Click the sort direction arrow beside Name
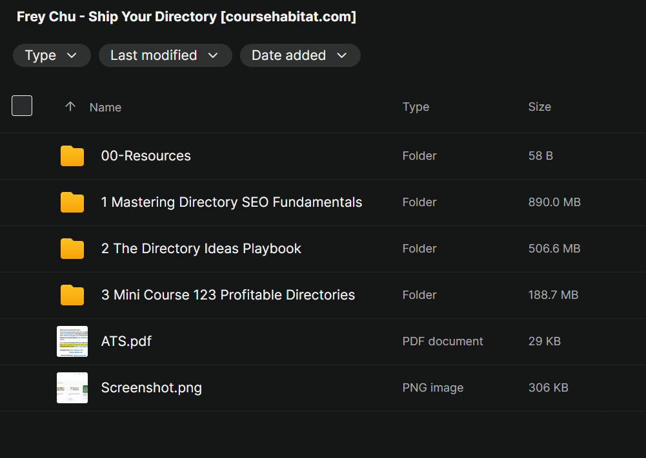This screenshot has width=646, height=458. tap(70, 107)
